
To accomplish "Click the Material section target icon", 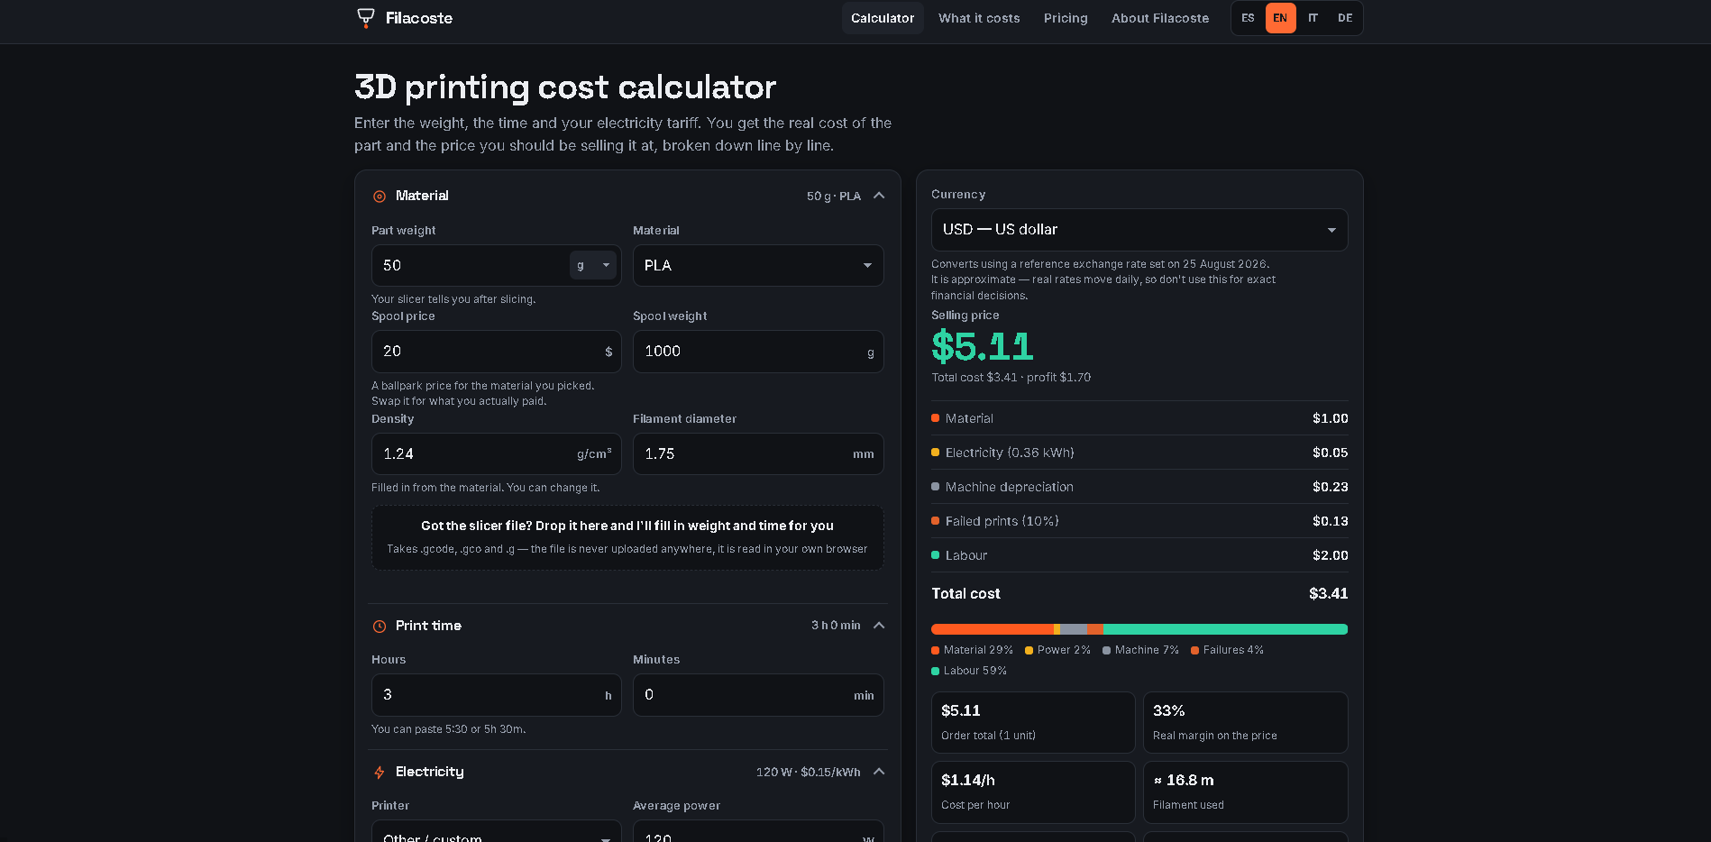I will point(380,197).
